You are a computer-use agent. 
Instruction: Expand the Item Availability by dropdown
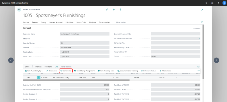coord(34,71)
